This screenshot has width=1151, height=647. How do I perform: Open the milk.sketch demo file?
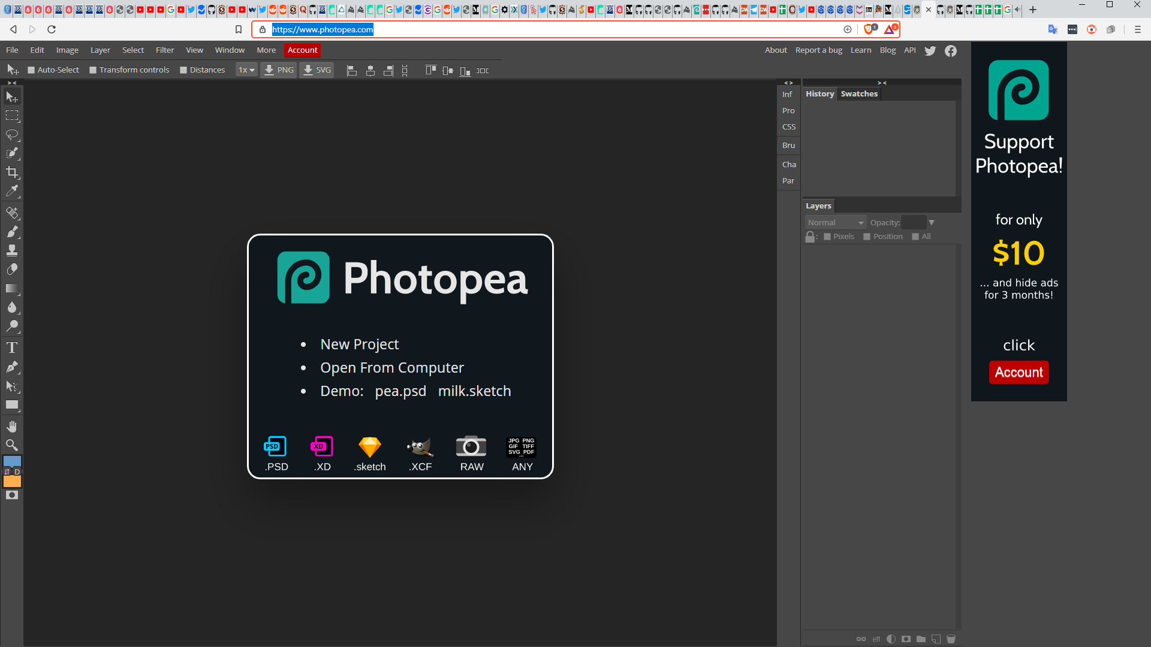(x=474, y=391)
